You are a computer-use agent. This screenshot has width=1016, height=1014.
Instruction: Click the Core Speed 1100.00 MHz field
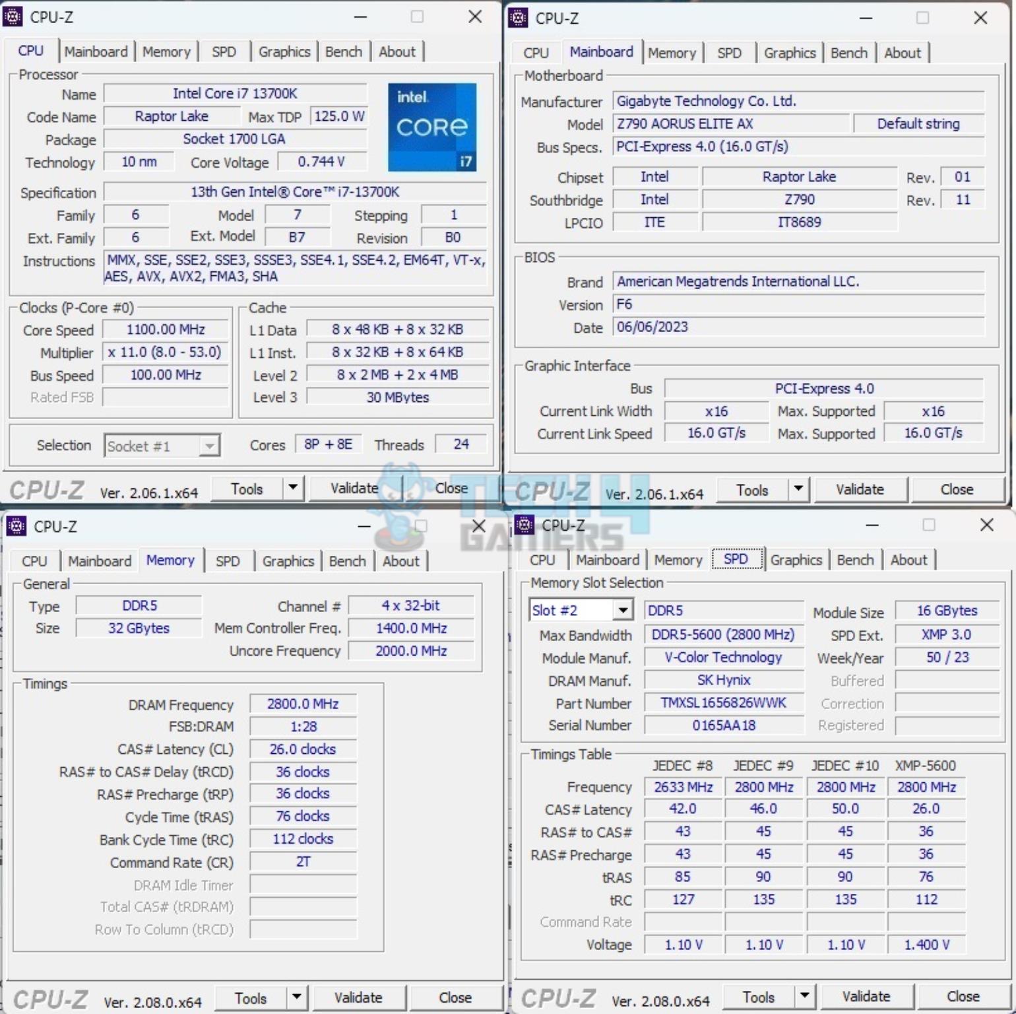166,329
